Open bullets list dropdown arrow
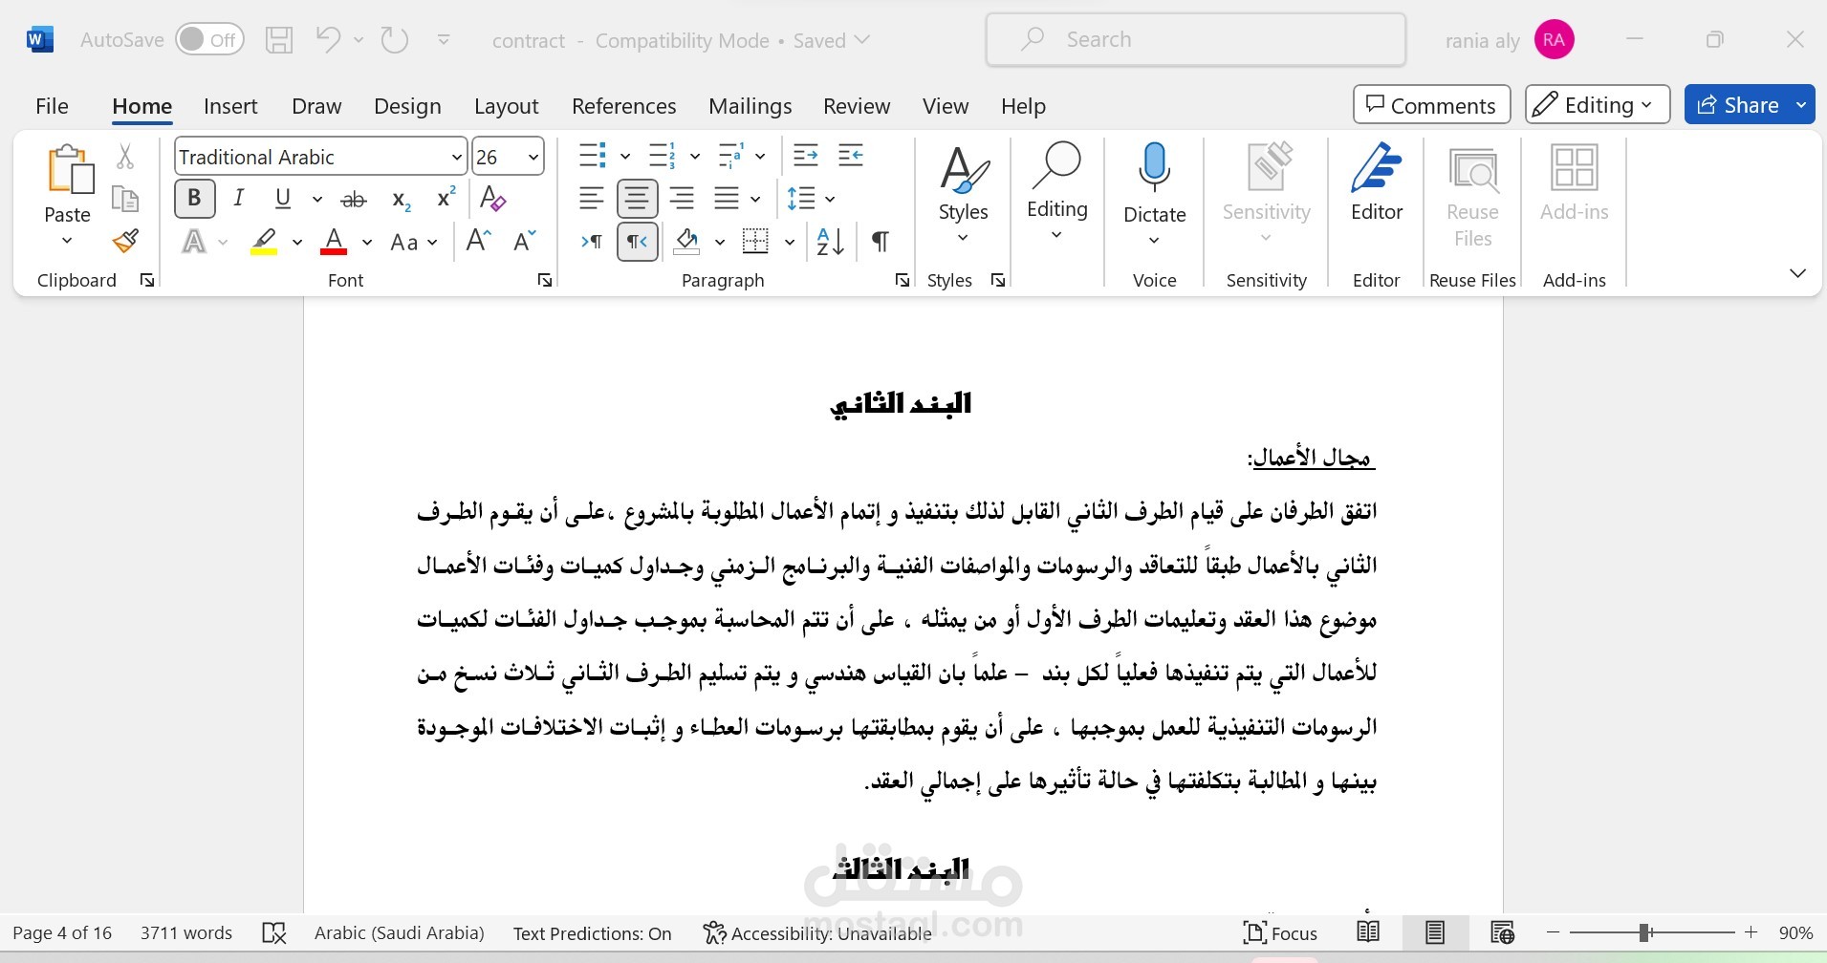This screenshot has height=963, width=1827. click(625, 156)
